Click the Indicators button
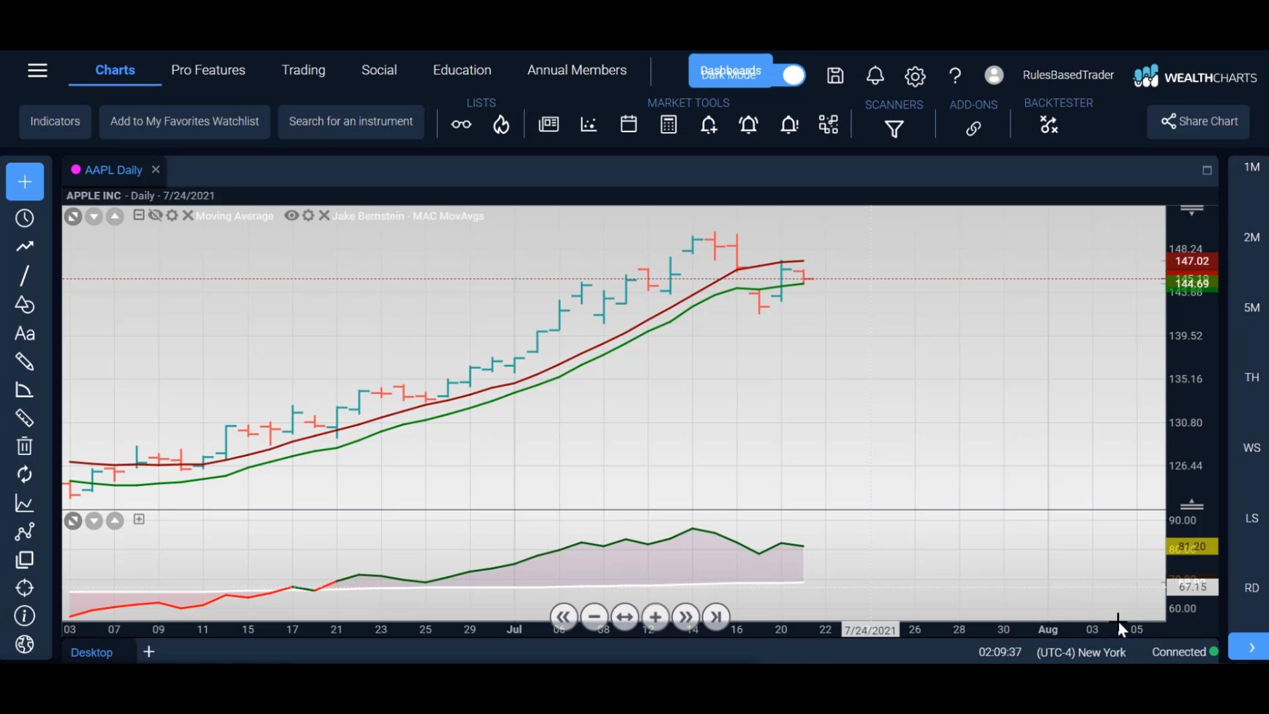This screenshot has width=1269, height=714. [x=55, y=122]
